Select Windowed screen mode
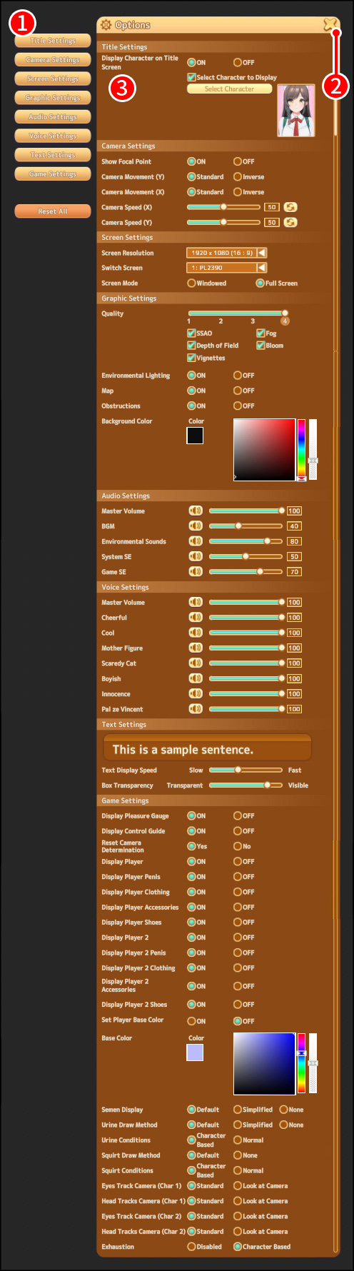The height and width of the screenshot is (1271, 354). click(191, 283)
